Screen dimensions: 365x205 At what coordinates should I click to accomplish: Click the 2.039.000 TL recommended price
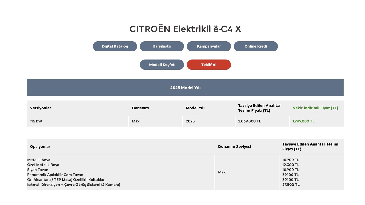click(250, 121)
